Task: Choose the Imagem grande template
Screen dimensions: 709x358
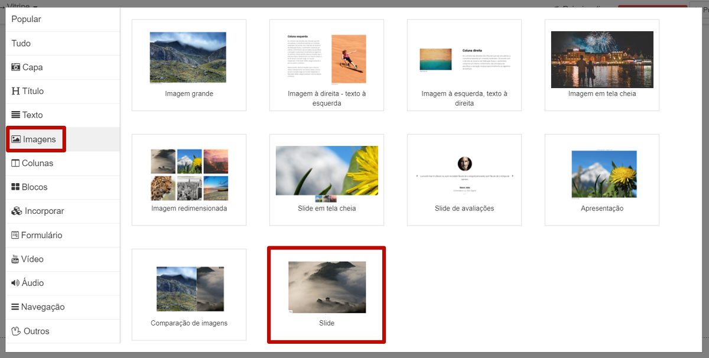Action: click(188, 65)
